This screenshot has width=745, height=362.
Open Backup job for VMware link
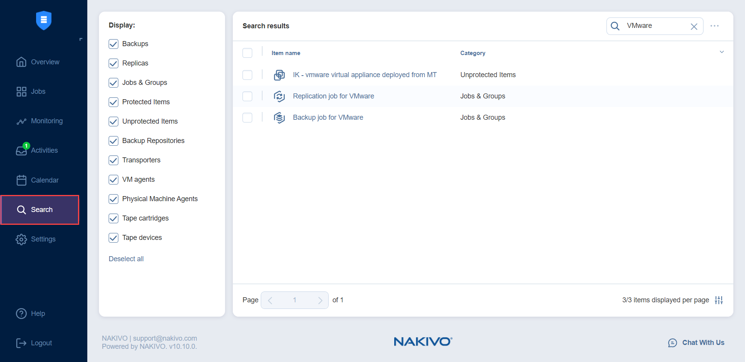(328, 117)
